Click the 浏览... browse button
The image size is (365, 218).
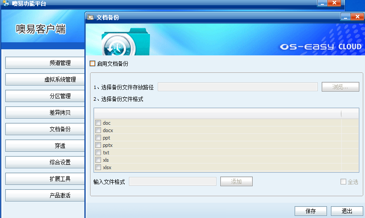point(340,87)
